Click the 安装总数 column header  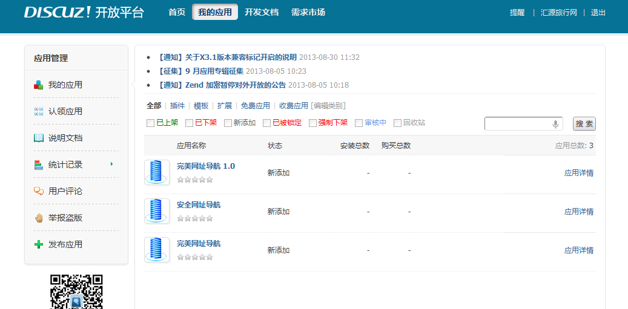pos(355,146)
